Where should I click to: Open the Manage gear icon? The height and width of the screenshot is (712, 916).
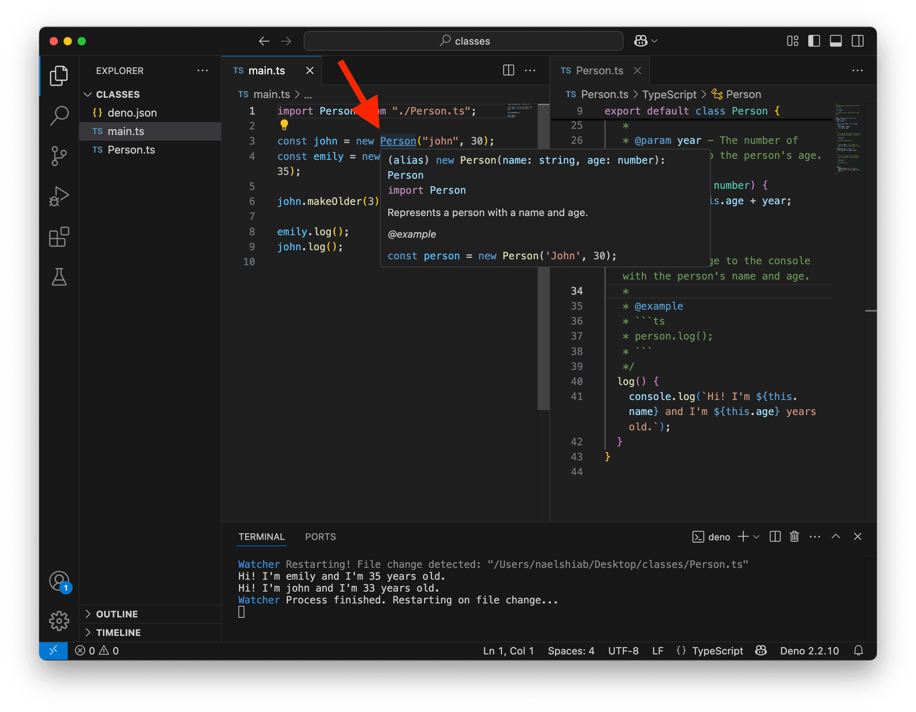(59, 621)
